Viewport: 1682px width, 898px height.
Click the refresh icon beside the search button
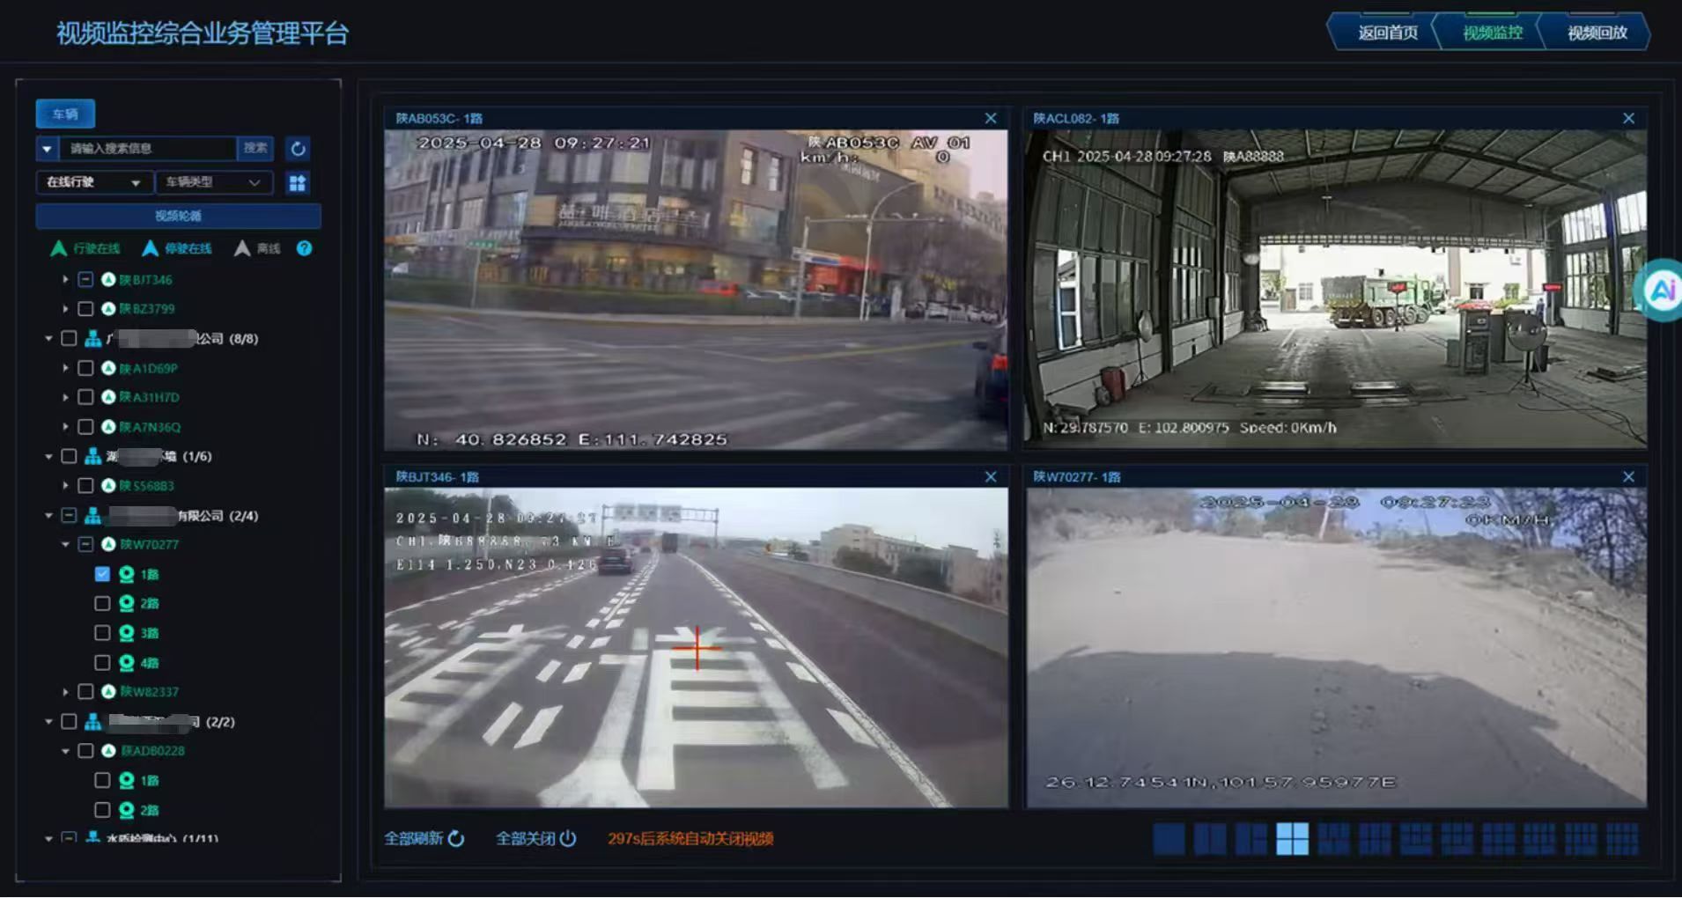pyautogui.click(x=298, y=149)
